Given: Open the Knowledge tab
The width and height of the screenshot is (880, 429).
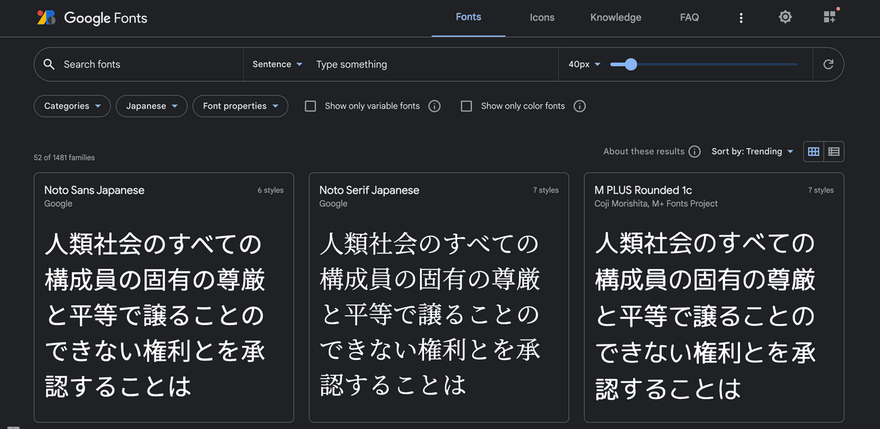Looking at the screenshot, I should [x=615, y=18].
